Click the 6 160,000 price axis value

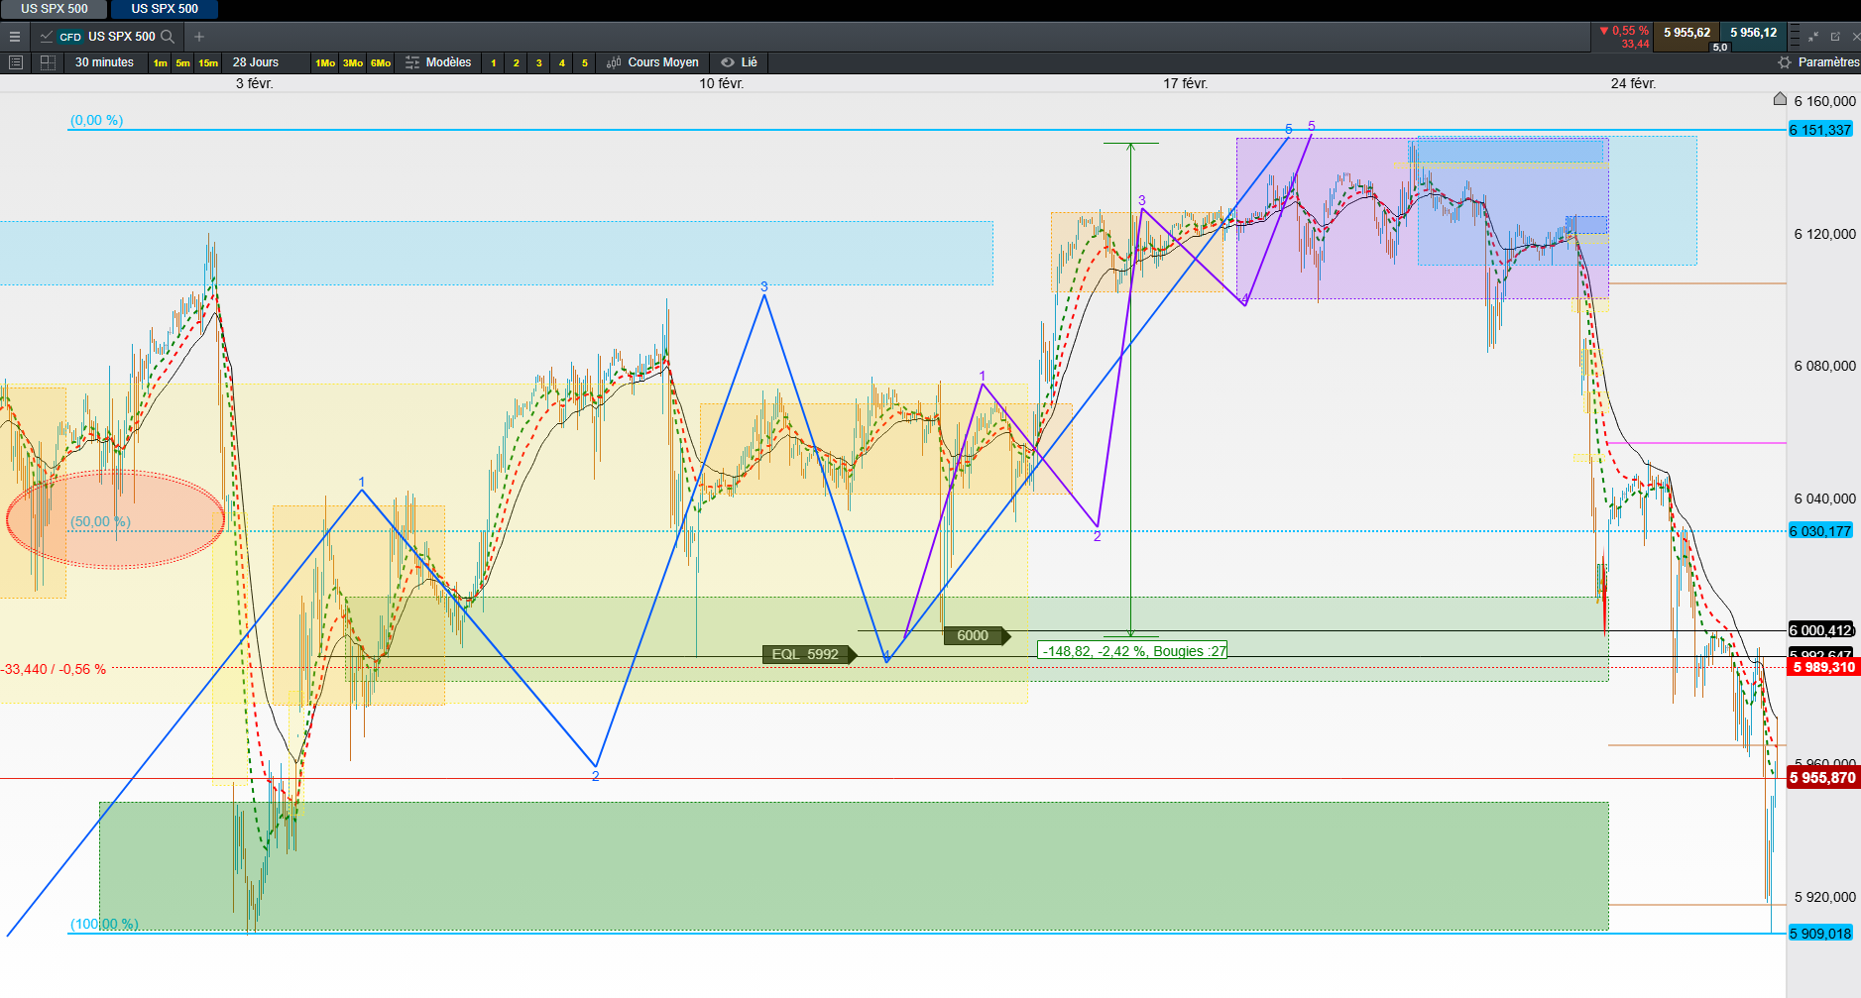click(x=1825, y=101)
